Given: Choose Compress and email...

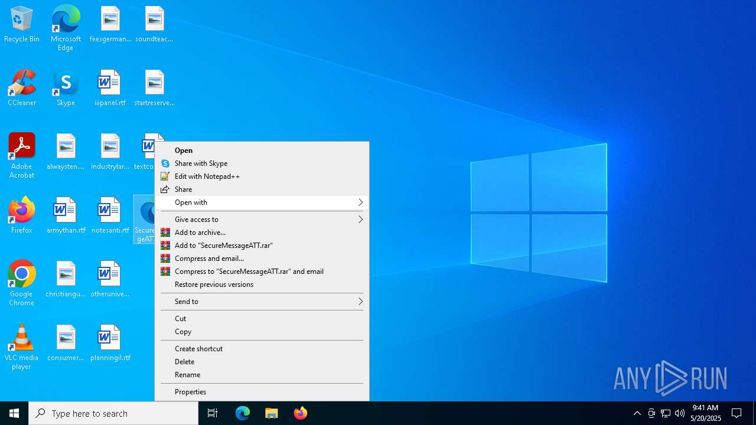Looking at the screenshot, I should tap(262, 259).
